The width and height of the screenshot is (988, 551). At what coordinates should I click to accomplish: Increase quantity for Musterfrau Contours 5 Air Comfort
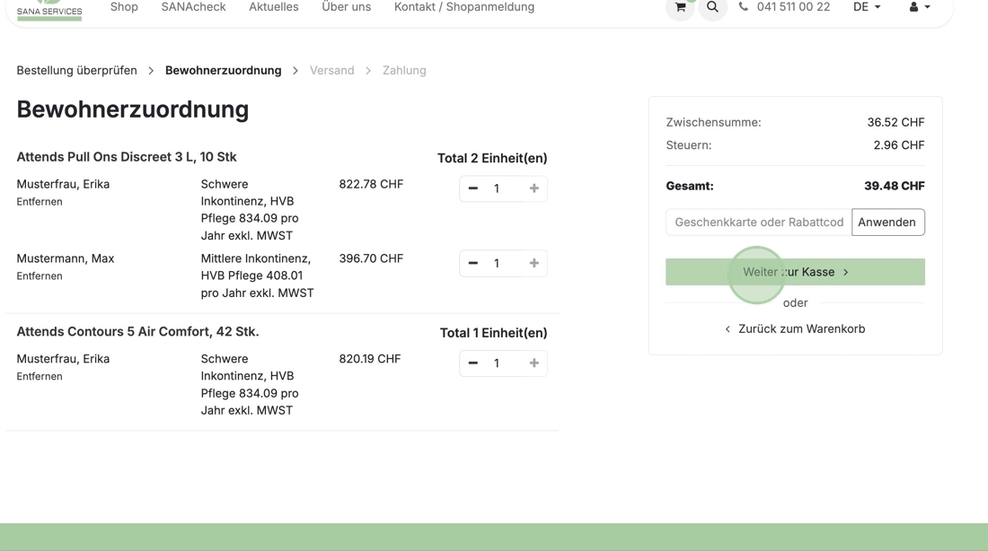[534, 363]
